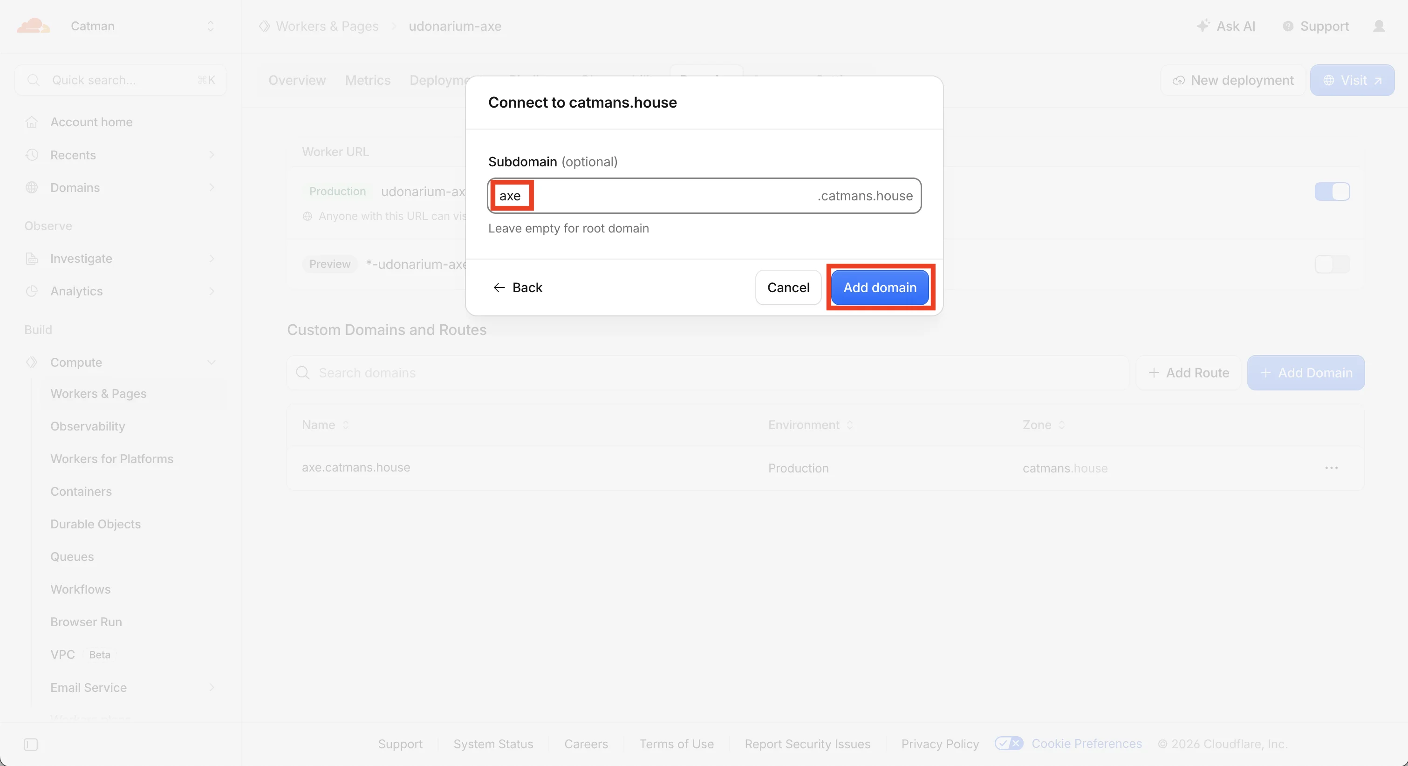
Task: Click the cloud icon on New deployment
Action: (1178, 80)
